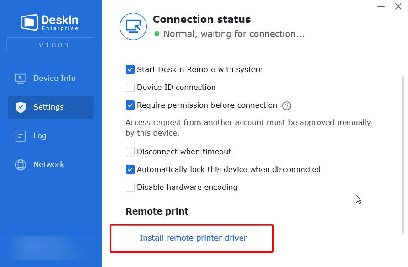Image resolution: width=408 pixels, height=267 pixels.
Task: Click Install remote printer driver button
Action: [x=193, y=238]
